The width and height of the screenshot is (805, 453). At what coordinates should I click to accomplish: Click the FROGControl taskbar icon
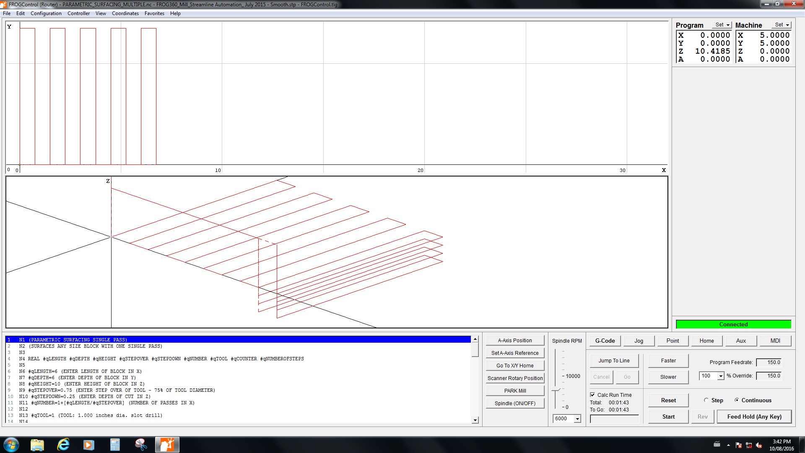[x=167, y=445]
